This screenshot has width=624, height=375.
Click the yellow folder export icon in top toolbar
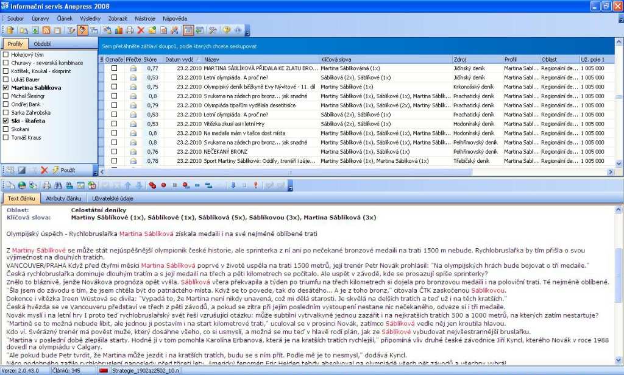coord(152,30)
